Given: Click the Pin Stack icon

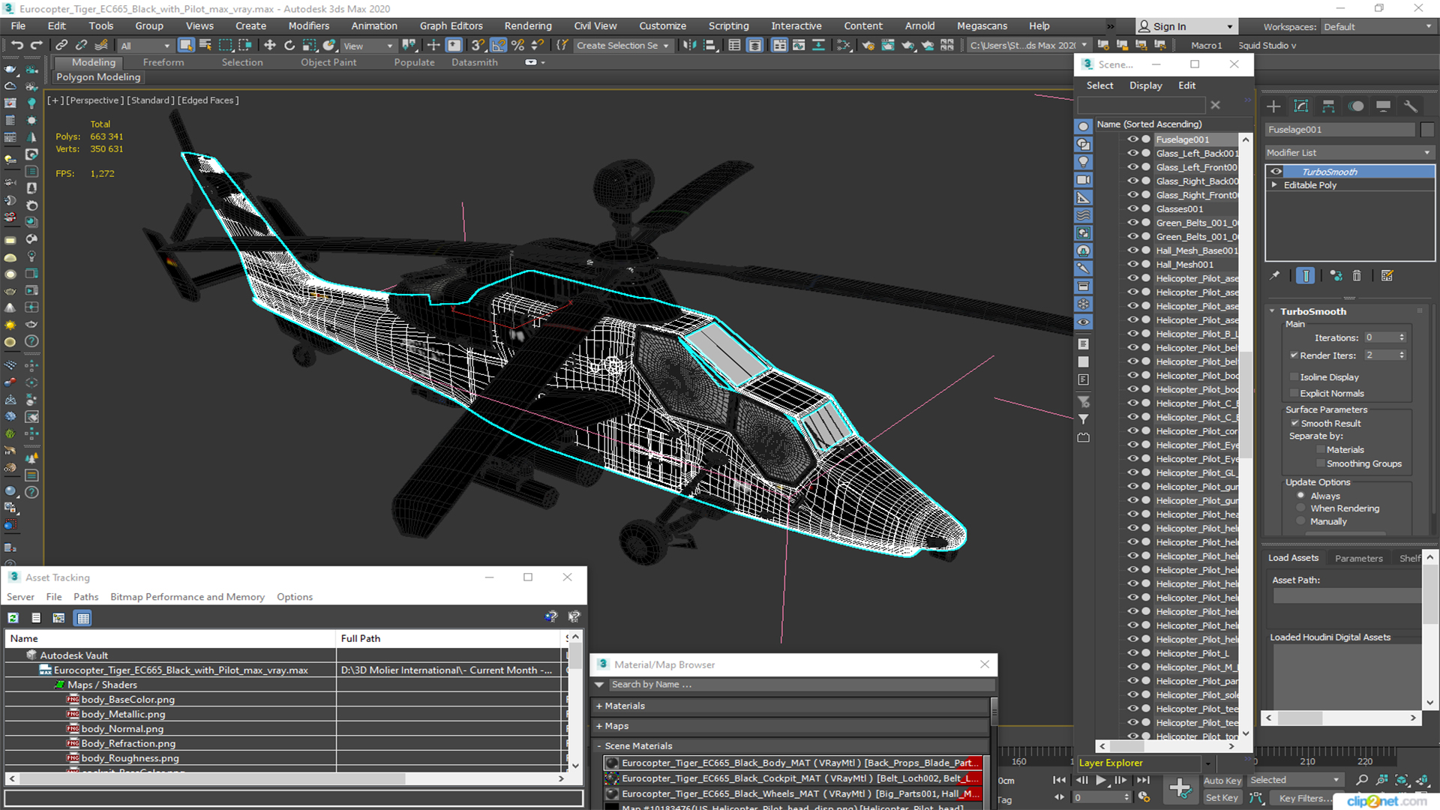Looking at the screenshot, I should coord(1274,276).
